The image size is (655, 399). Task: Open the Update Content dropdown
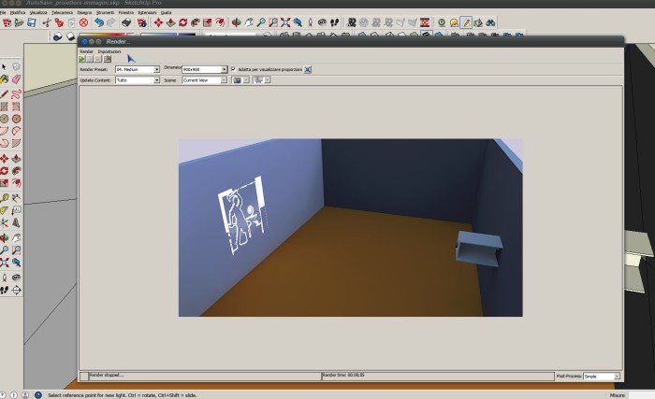[x=138, y=80]
